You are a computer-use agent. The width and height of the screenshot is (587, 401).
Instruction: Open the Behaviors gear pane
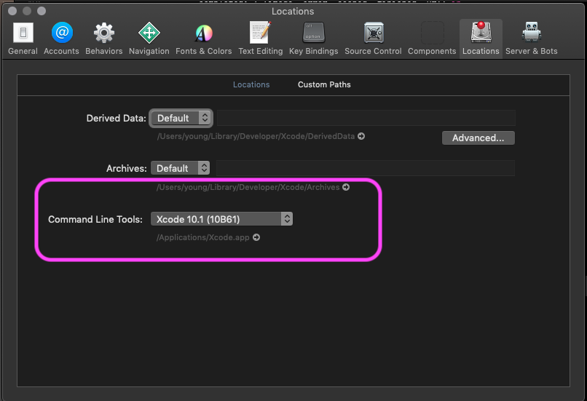[103, 39]
